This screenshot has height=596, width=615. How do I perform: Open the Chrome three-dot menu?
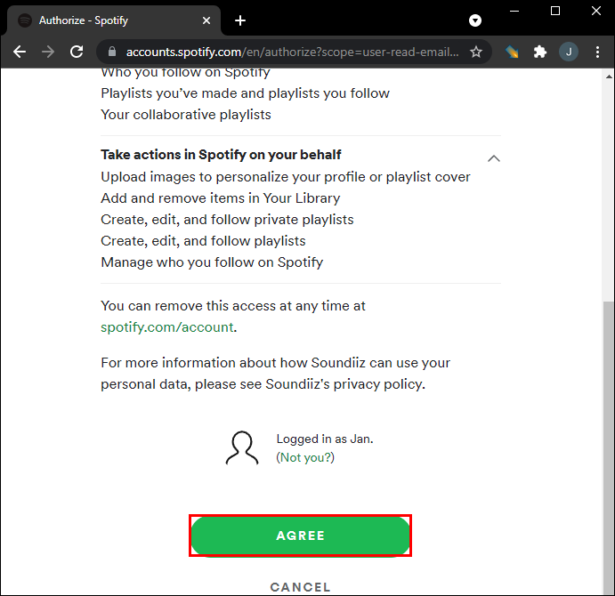[x=595, y=52]
